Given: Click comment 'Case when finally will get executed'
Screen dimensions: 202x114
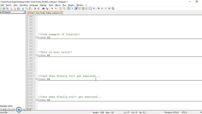Looking at the screenshot, I should (x=69, y=76).
